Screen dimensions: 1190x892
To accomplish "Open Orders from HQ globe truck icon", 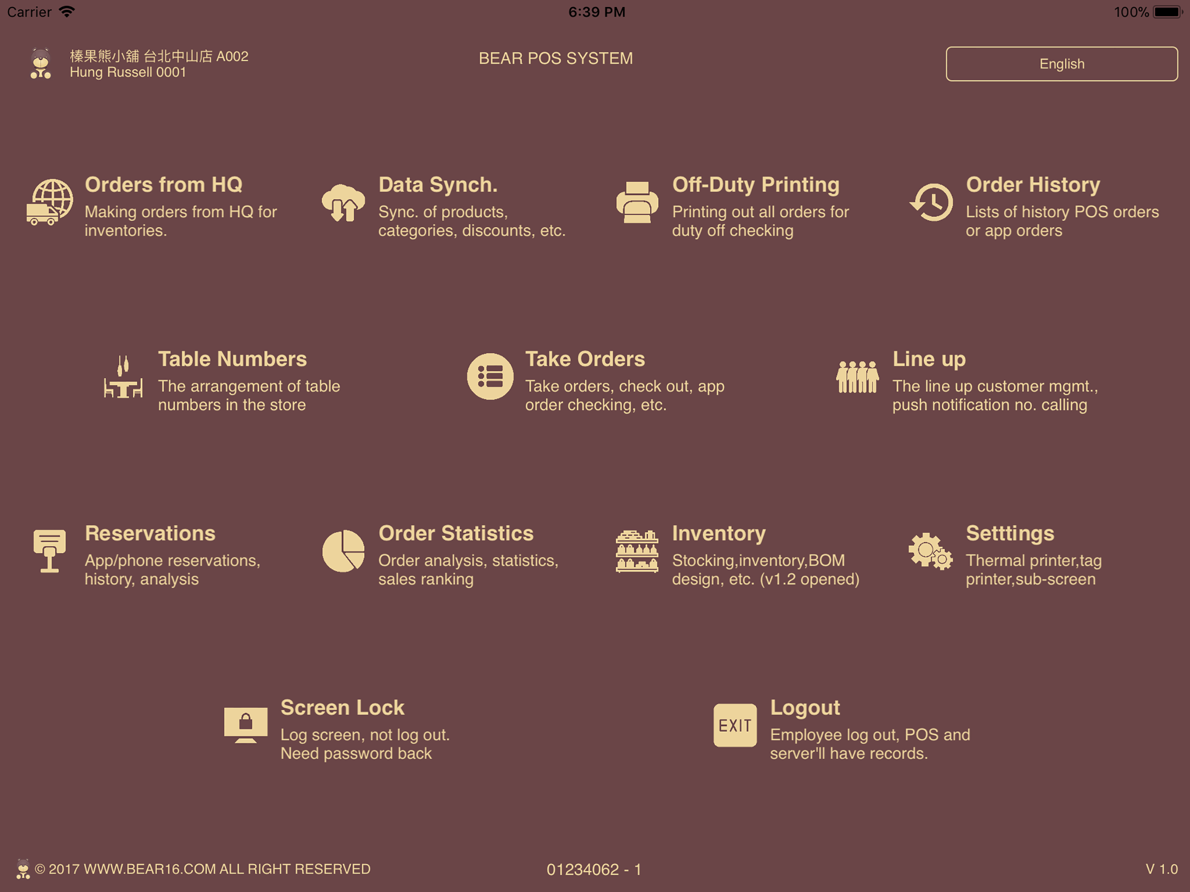I will click(x=50, y=202).
